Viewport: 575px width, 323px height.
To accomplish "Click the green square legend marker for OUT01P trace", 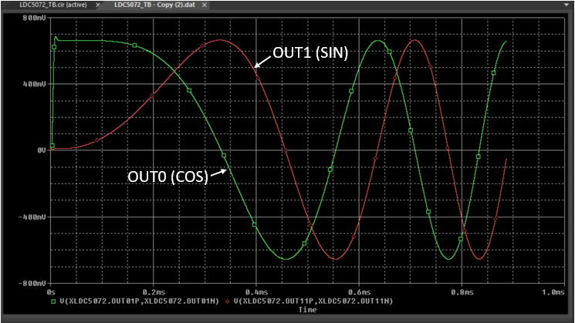I will coord(52,301).
